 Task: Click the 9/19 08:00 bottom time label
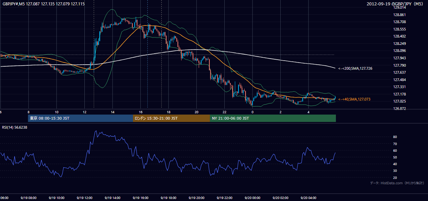pos(28,198)
